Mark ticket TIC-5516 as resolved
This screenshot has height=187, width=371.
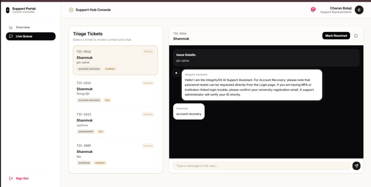pos(336,36)
